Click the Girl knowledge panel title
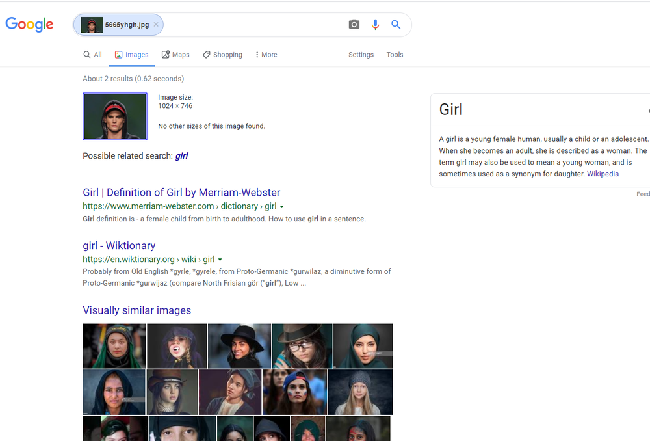 450,109
